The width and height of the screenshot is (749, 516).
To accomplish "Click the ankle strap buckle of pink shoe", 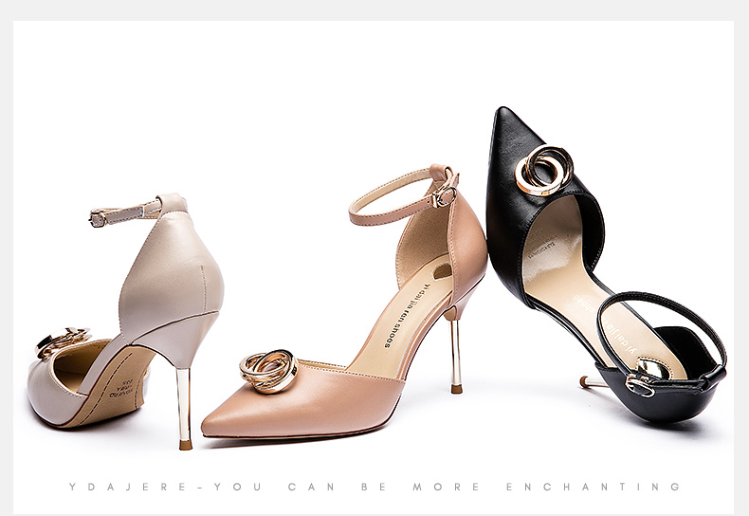I will 445,195.
